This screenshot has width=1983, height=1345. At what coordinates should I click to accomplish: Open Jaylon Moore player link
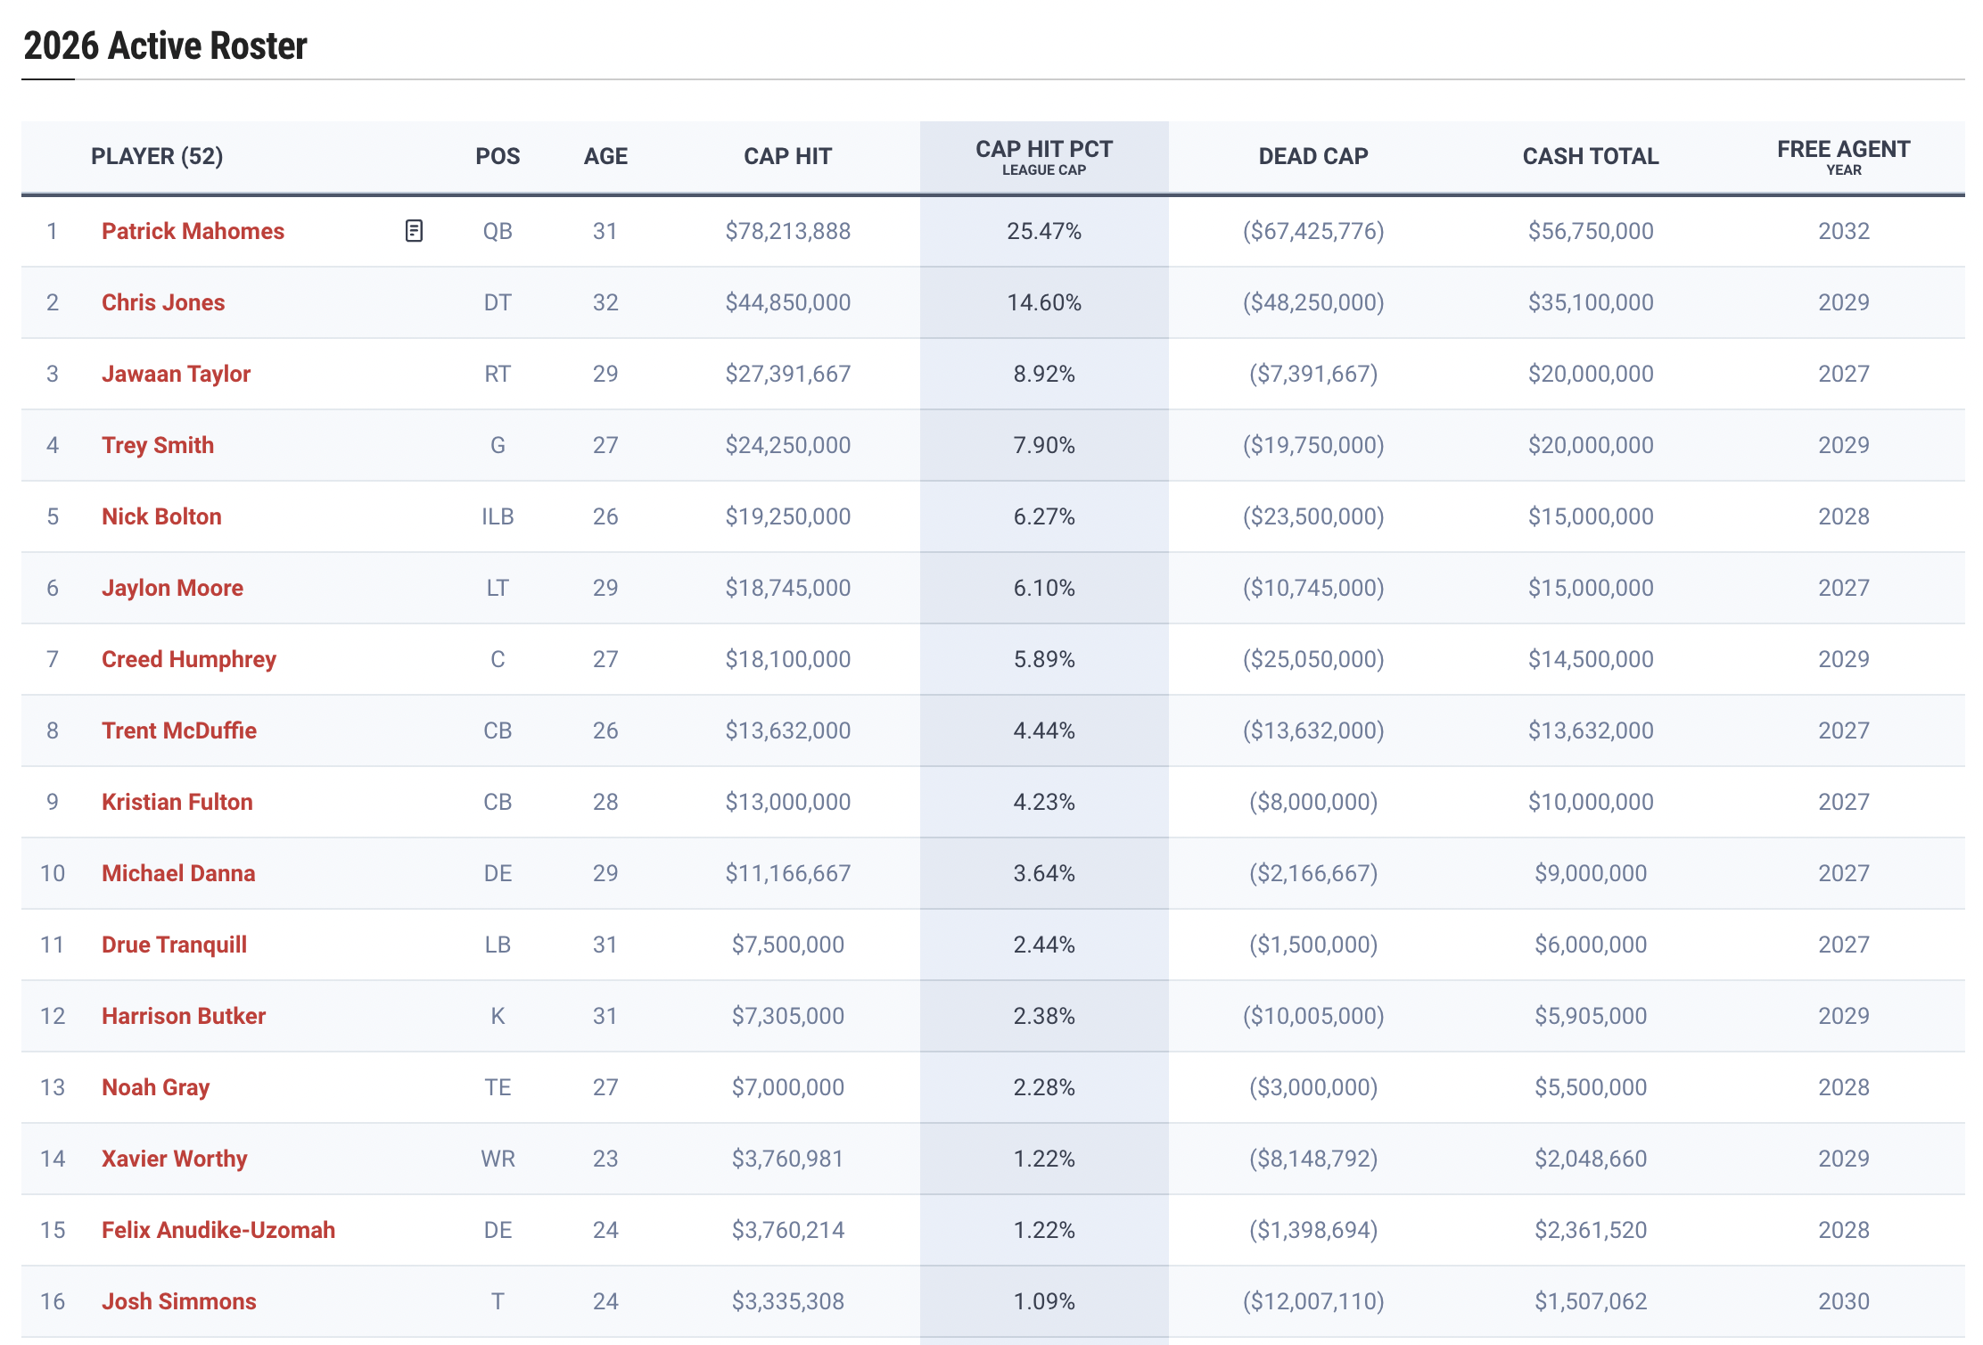(x=172, y=588)
